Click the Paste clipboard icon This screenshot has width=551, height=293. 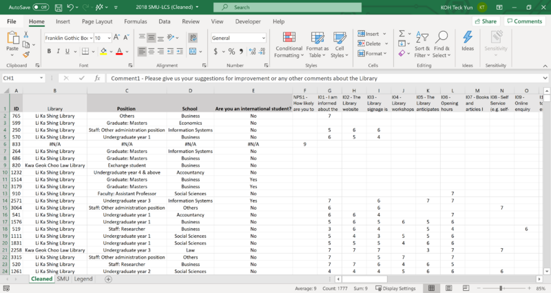pos(12,38)
